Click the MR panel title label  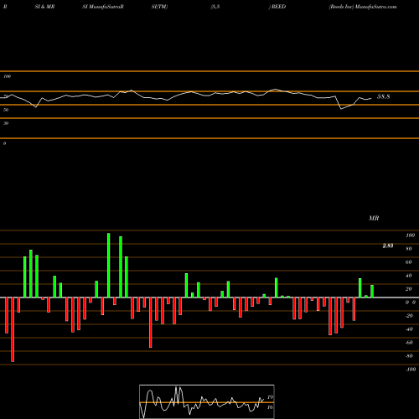tap(374, 218)
